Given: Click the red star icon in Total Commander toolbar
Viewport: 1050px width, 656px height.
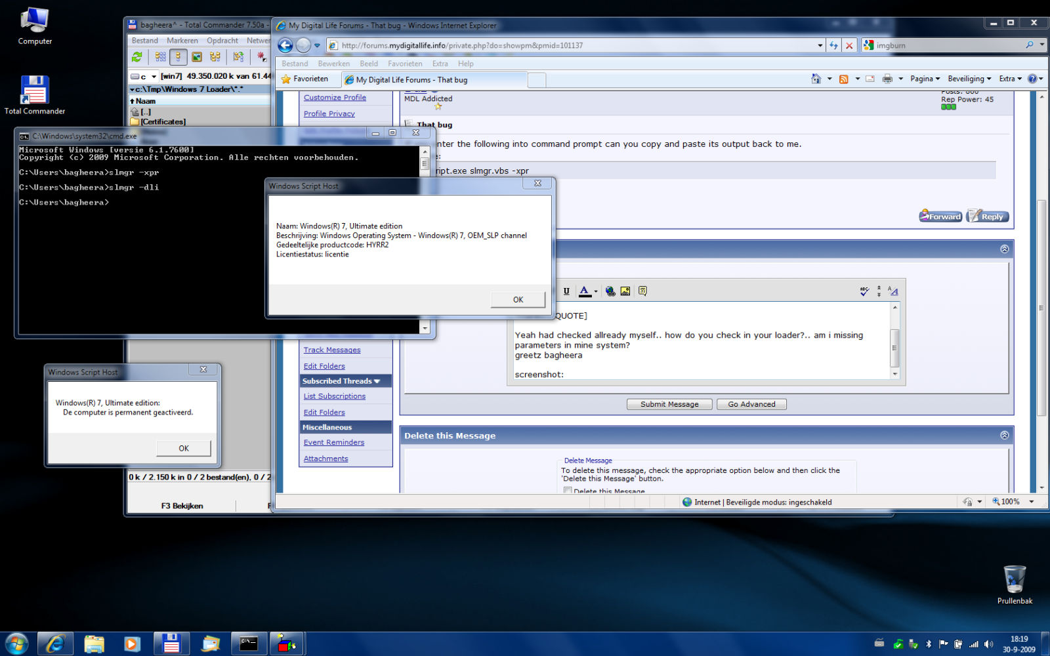Looking at the screenshot, I should click(x=261, y=57).
